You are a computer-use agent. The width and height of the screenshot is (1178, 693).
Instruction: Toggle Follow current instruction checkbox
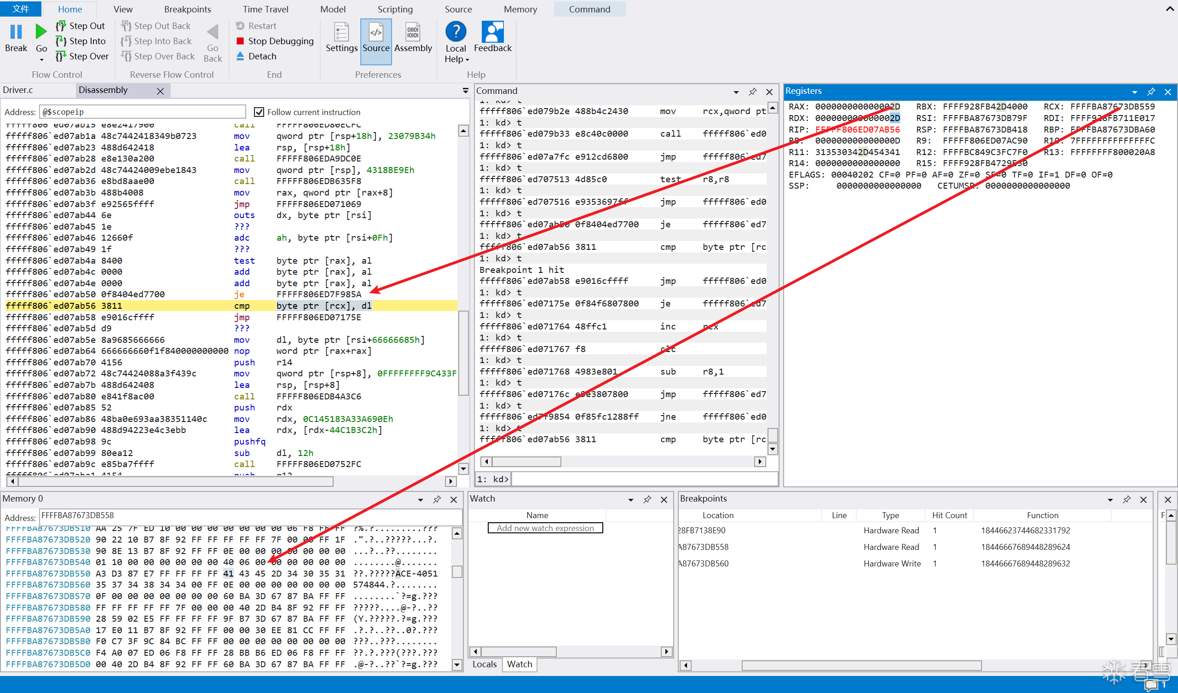tap(259, 112)
